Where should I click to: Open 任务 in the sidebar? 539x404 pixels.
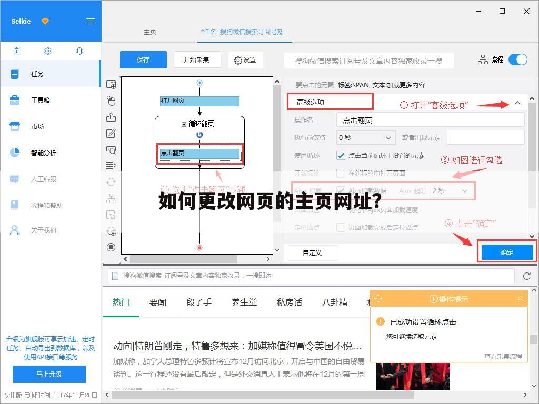coord(50,74)
